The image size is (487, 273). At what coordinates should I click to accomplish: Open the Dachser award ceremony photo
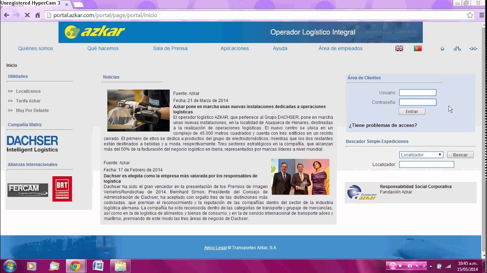coord(300,177)
